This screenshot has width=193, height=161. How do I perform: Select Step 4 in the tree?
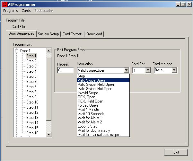pyautogui.click(x=31, y=71)
